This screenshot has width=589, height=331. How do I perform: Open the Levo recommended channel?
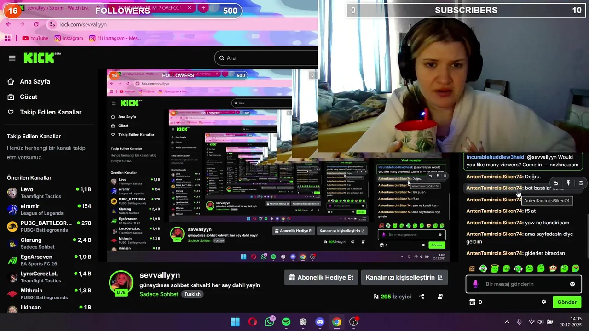pyautogui.click(x=49, y=193)
